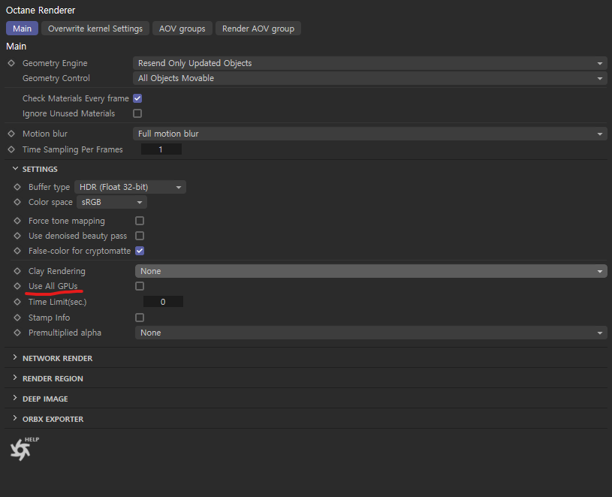Toggle keyframe diamond next to Clay Rendering
This screenshot has height=497, width=612.
(17, 271)
